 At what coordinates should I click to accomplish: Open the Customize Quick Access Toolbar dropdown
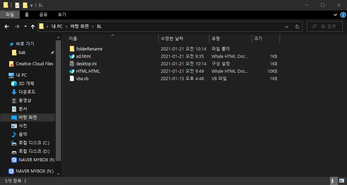pyautogui.click(x=31, y=5)
